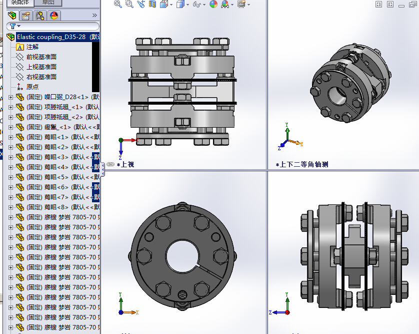
Task: Open the View Orientation cube icon
Action: click(164, 4)
